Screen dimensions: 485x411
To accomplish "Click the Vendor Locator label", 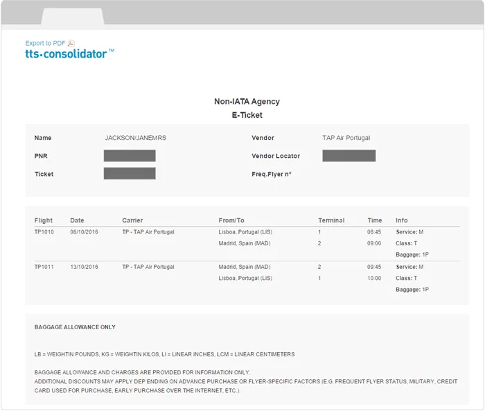I will 276,156.
